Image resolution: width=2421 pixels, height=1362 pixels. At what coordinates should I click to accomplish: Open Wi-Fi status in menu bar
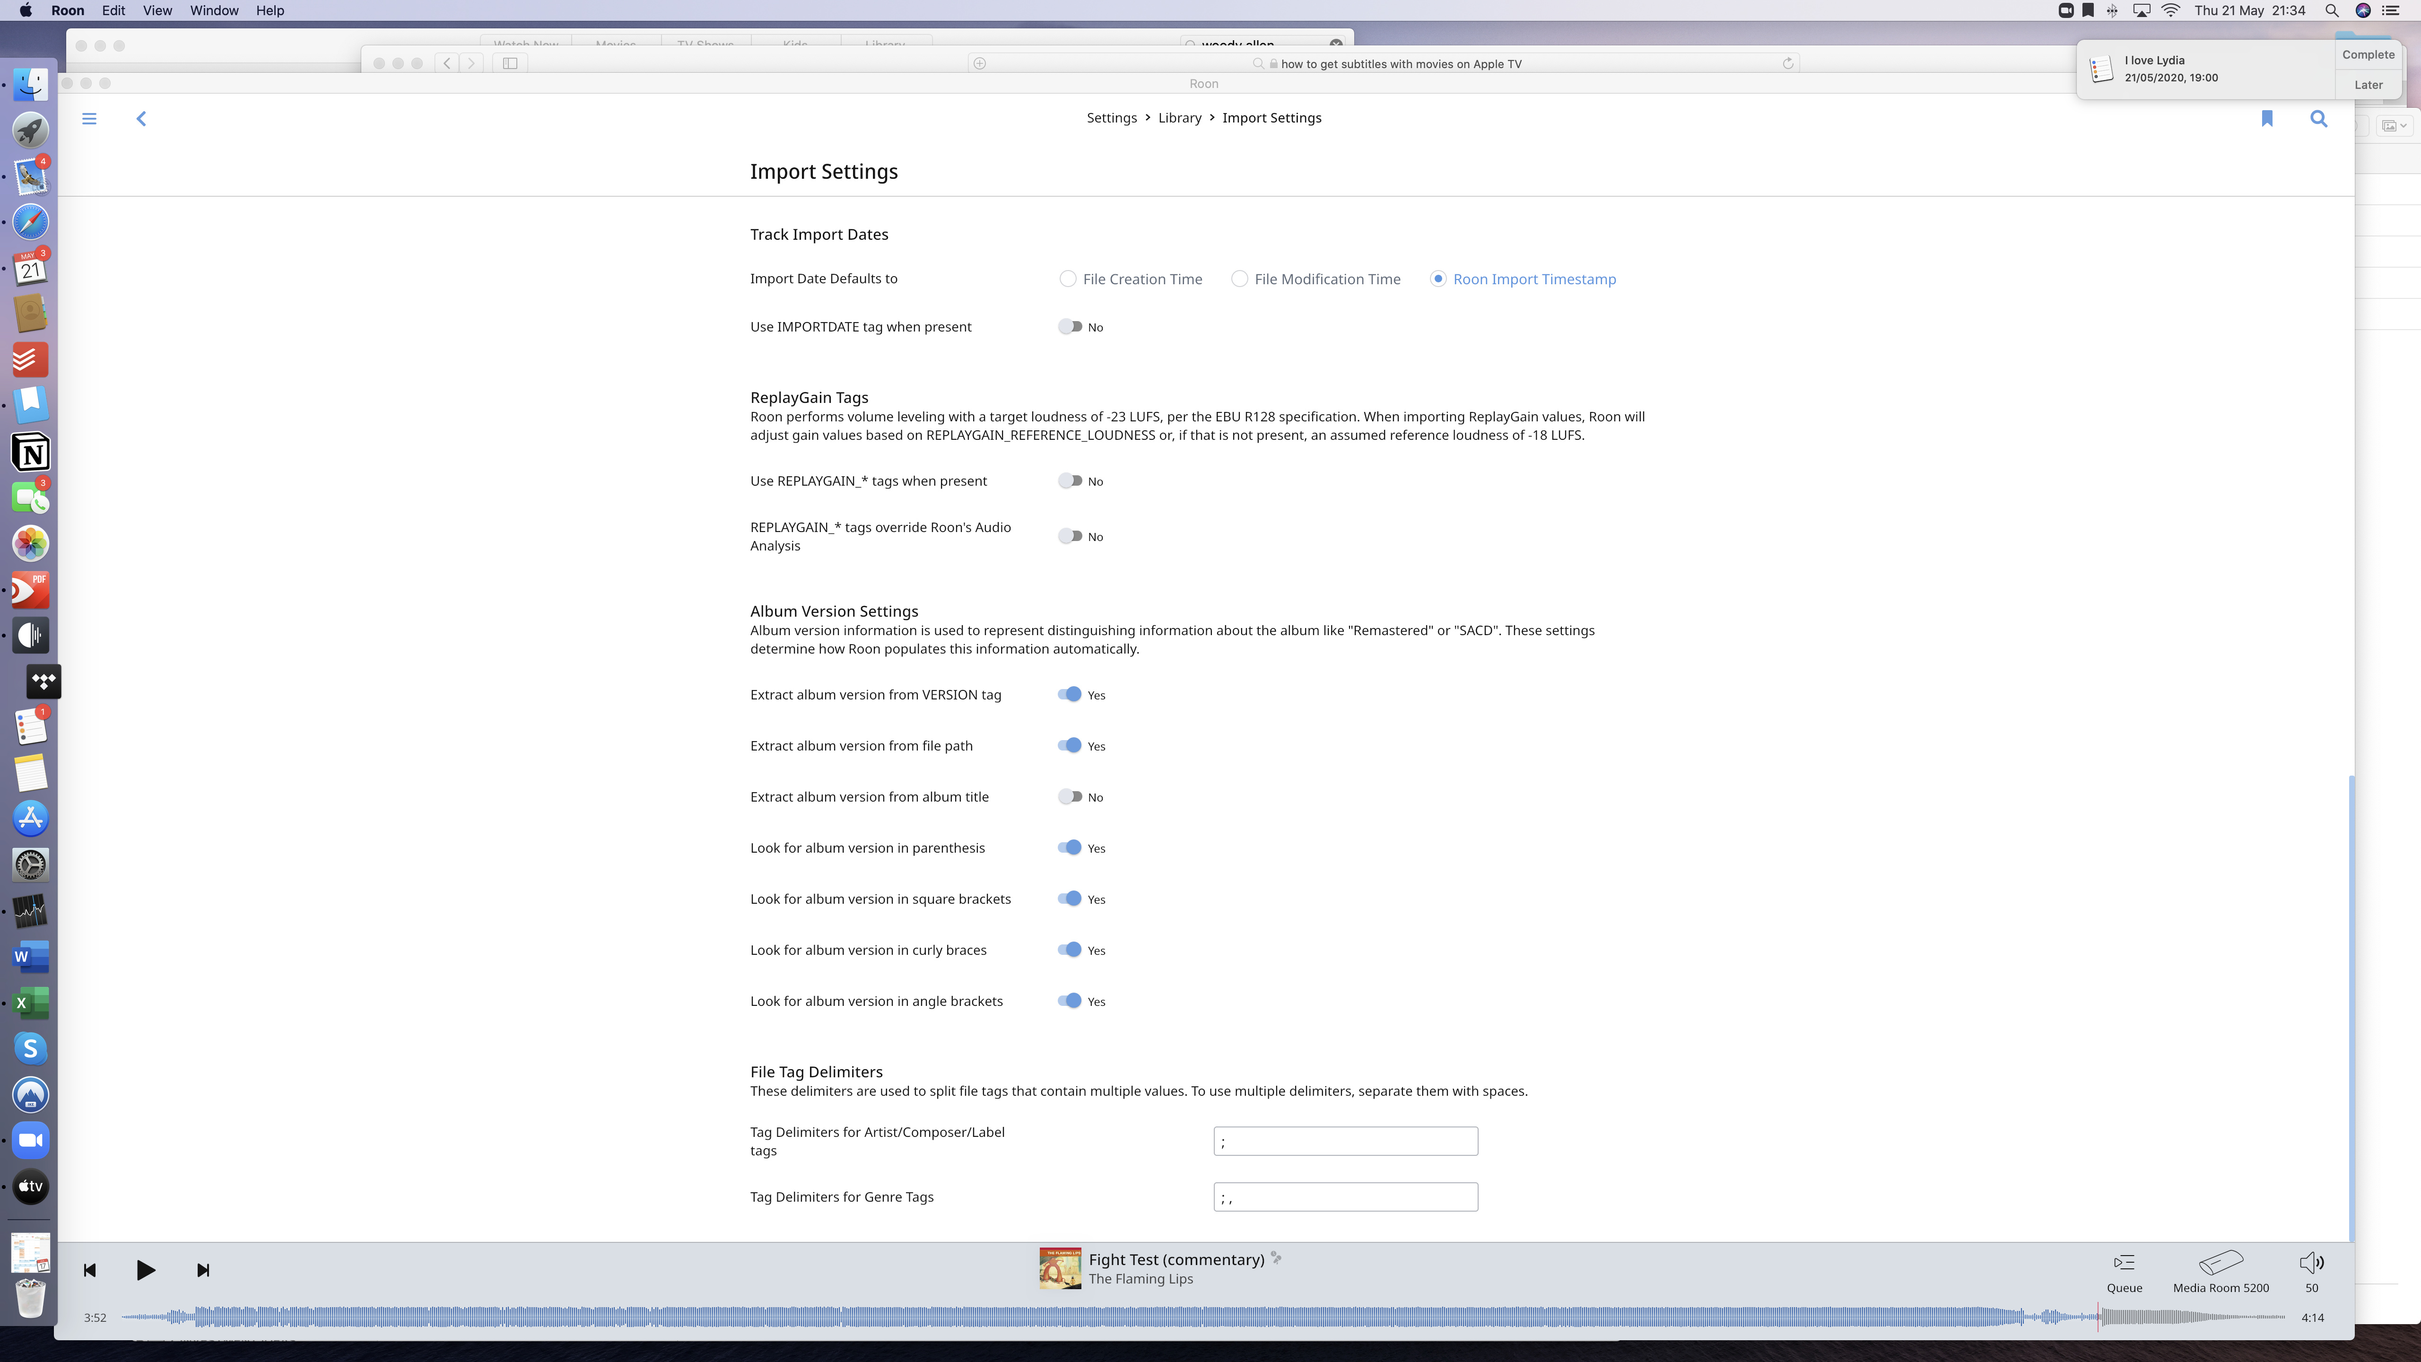(x=2171, y=10)
